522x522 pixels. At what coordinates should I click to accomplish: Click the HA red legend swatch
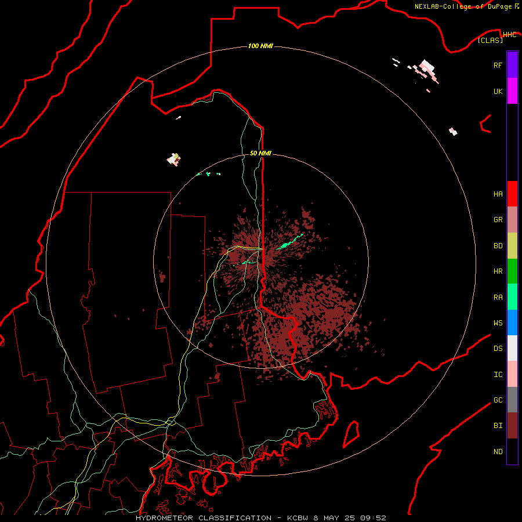click(x=512, y=194)
